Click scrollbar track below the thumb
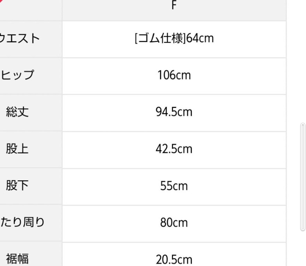This screenshot has height=266, width=306. [303, 248]
